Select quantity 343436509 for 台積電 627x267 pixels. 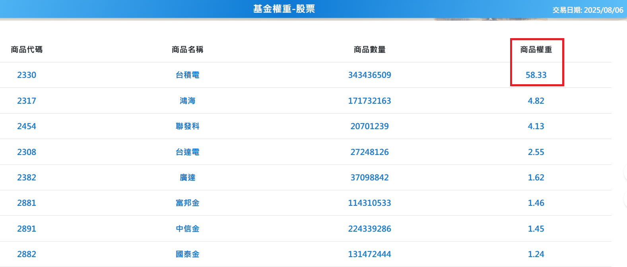(x=370, y=75)
